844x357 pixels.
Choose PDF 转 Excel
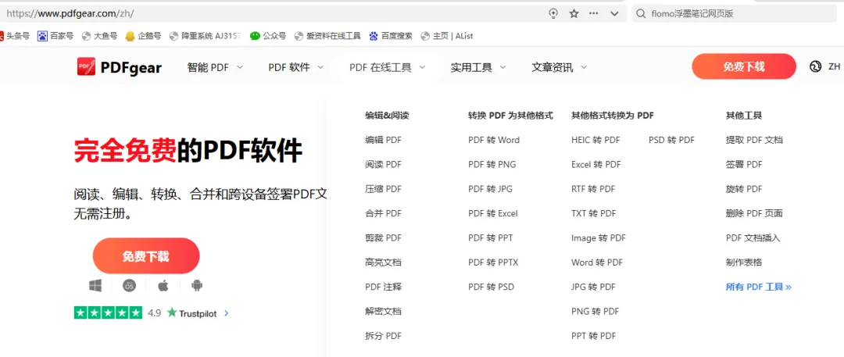[493, 213]
